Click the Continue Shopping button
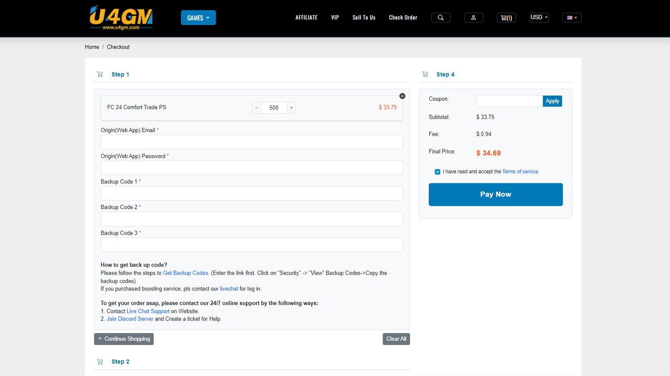670x376 pixels. (124, 339)
